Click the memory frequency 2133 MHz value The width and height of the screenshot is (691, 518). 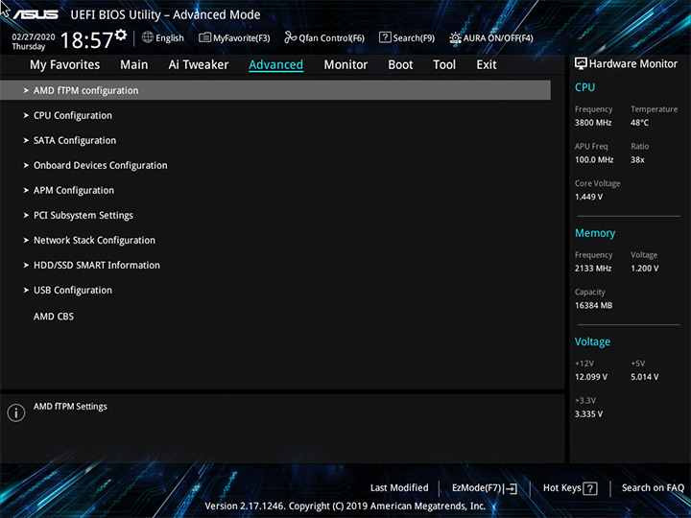(593, 269)
